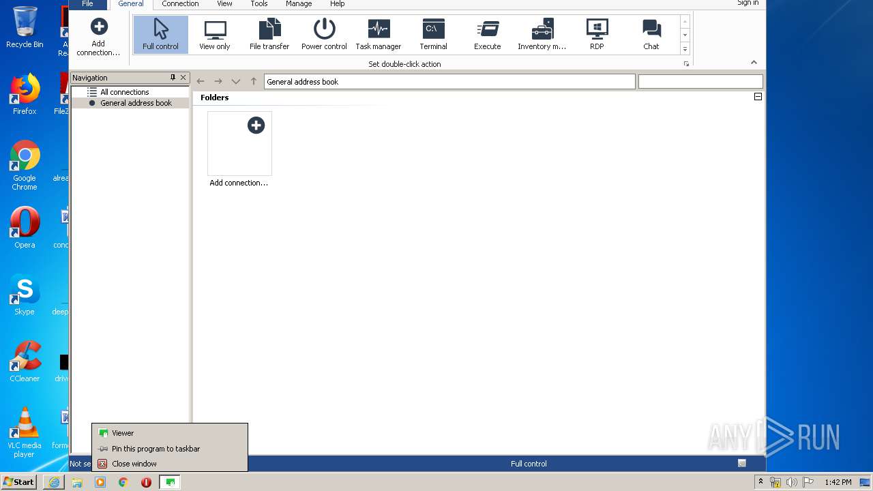Click the Folders section header

(214, 98)
